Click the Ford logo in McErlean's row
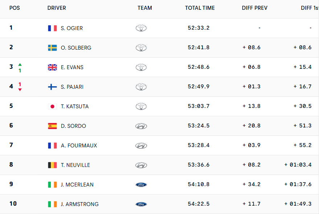319x214 pixels. point(141,185)
